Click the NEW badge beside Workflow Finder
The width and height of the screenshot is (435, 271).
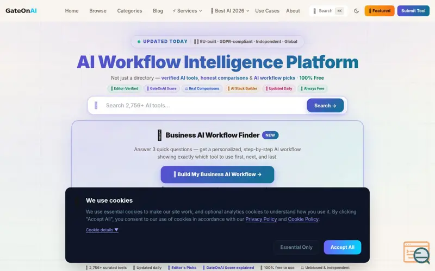click(x=270, y=135)
